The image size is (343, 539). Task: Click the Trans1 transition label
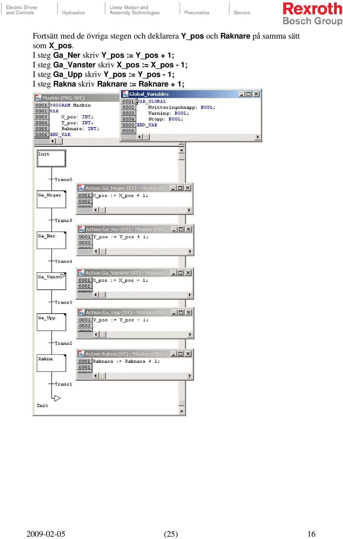pos(63,384)
